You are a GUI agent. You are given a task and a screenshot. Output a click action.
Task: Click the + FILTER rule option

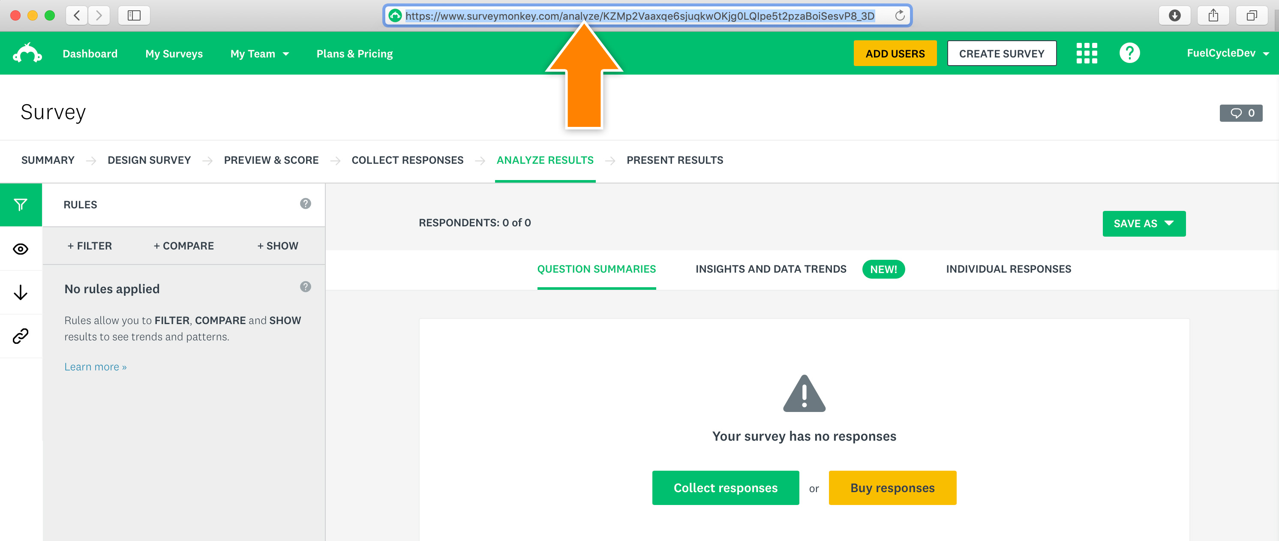90,246
